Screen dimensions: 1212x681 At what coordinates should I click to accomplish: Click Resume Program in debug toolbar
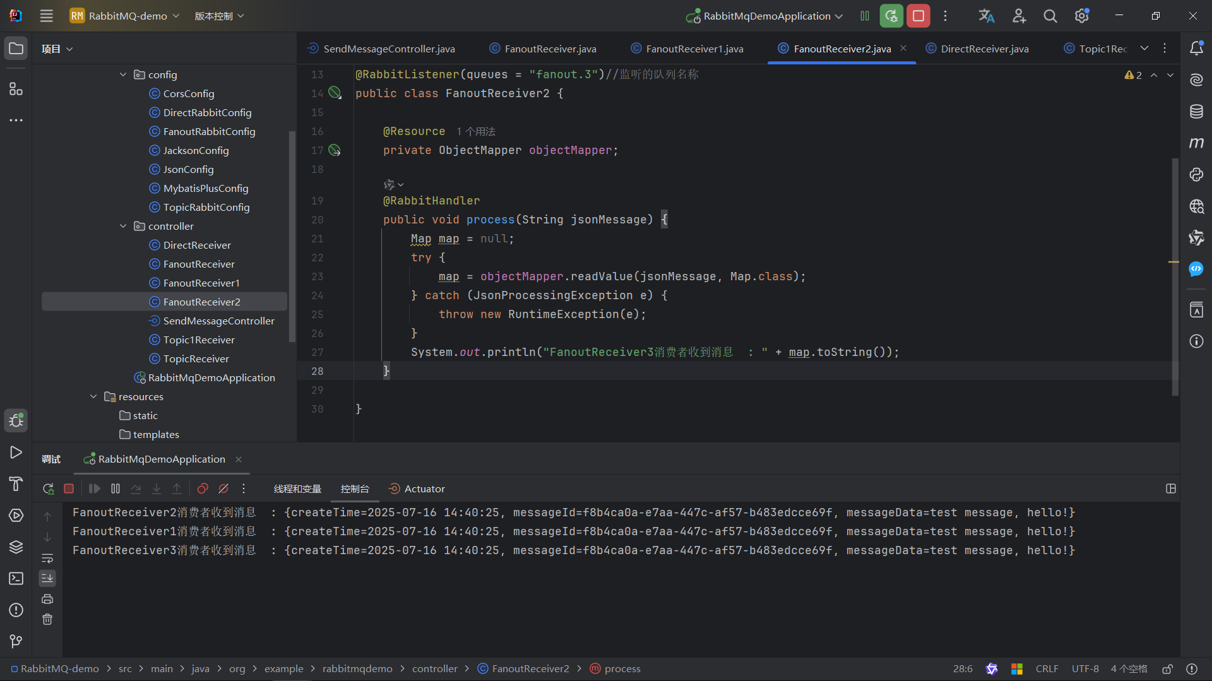[94, 489]
